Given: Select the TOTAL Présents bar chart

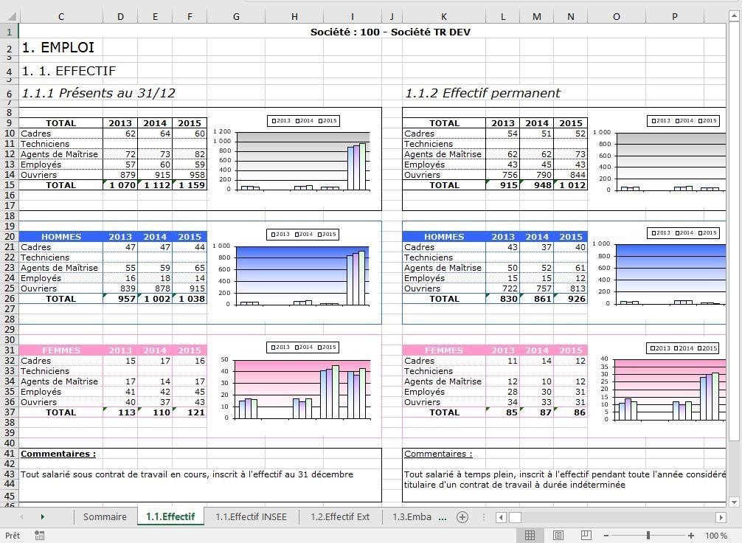Looking at the screenshot, I should 296,159.
